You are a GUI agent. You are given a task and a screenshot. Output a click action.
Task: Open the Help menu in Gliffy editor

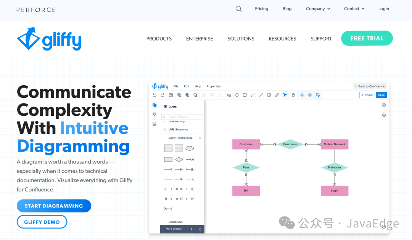tap(198, 86)
